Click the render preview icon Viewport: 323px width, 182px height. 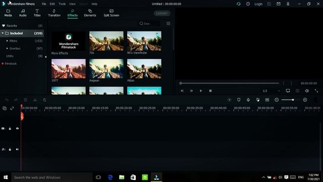click(x=229, y=100)
